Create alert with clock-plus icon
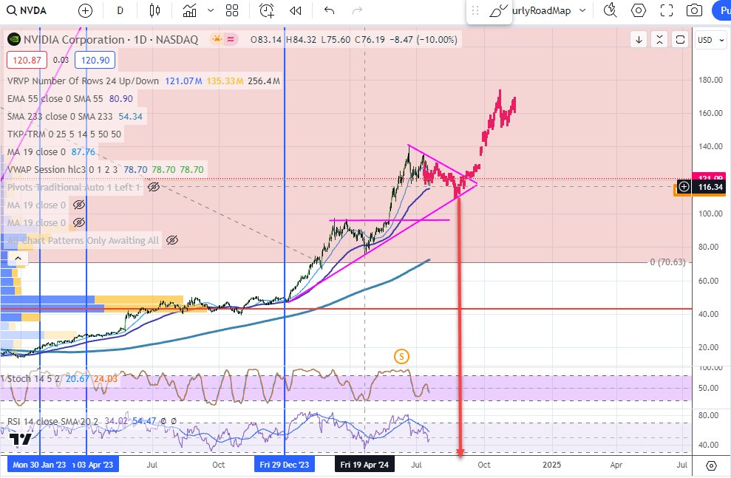Image resolution: width=731 pixels, height=478 pixels. pyautogui.click(x=267, y=10)
